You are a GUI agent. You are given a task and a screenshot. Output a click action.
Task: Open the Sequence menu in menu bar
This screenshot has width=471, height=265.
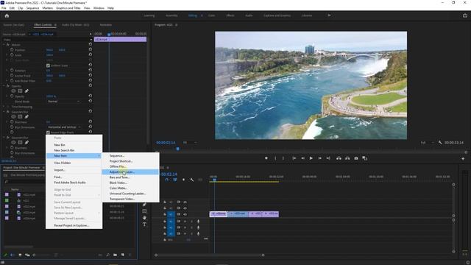coord(32,8)
